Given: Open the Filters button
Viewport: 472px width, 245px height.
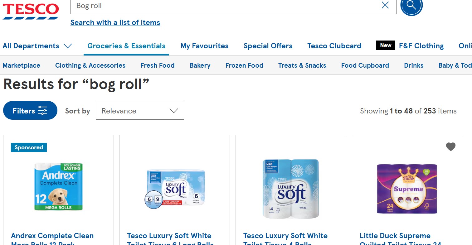Looking at the screenshot, I should pos(30,110).
